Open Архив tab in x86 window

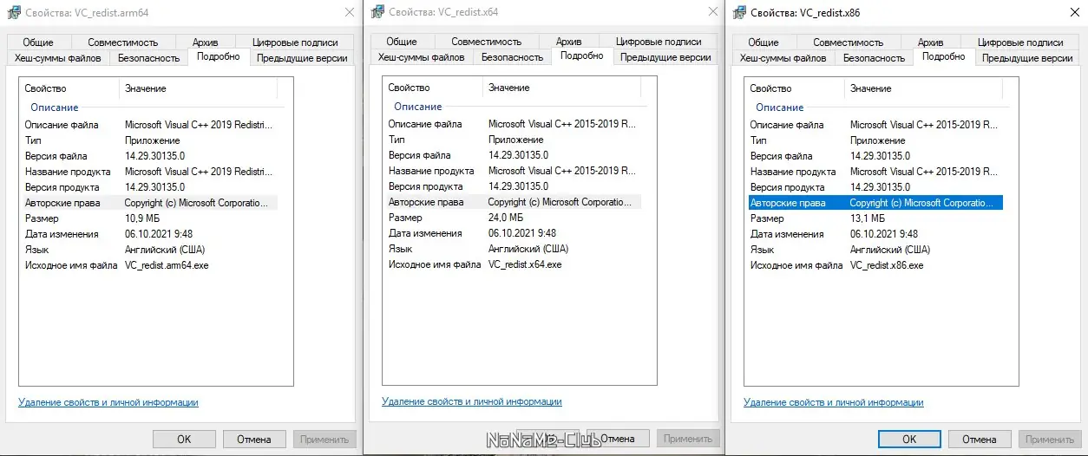tap(930, 42)
